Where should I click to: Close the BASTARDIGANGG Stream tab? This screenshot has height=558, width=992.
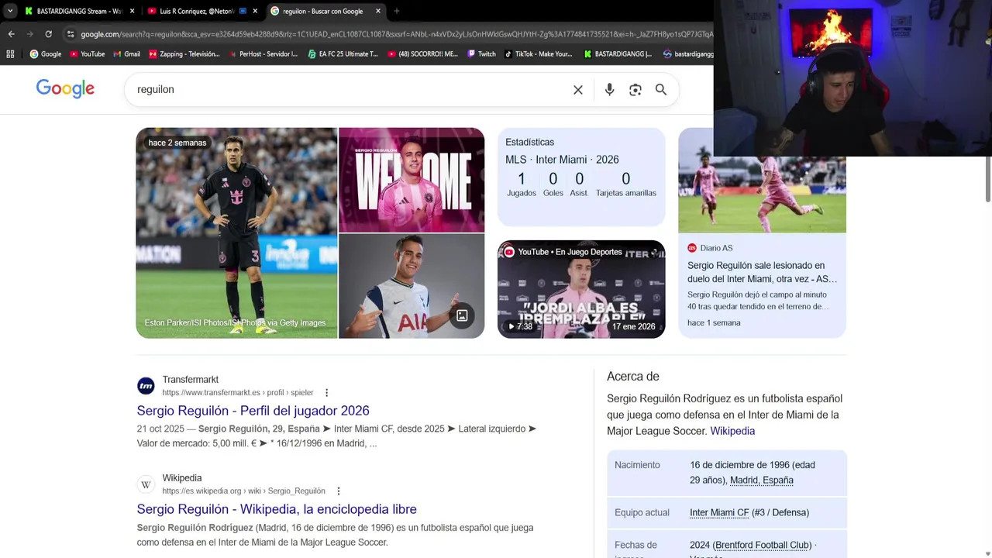132,11
